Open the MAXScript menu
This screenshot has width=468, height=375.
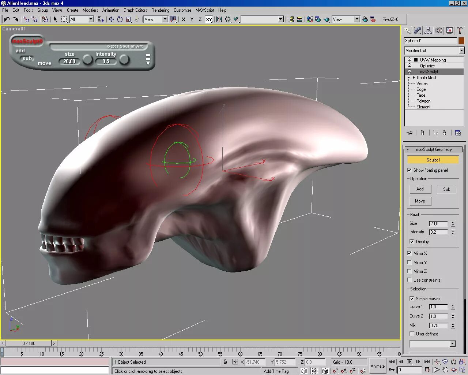[x=205, y=10]
